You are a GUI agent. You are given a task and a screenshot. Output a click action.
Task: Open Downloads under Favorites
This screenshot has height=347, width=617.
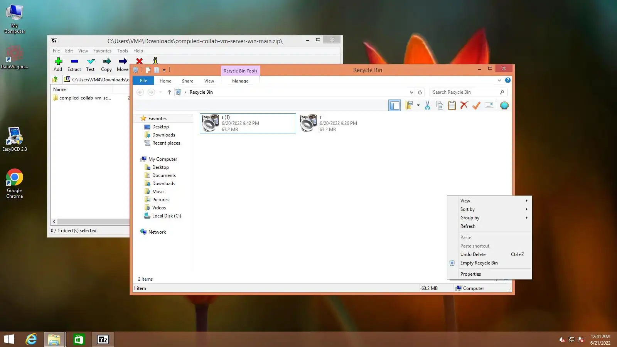click(x=164, y=135)
